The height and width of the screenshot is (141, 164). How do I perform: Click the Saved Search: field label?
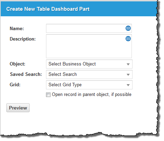pyautogui.click(x=26, y=74)
